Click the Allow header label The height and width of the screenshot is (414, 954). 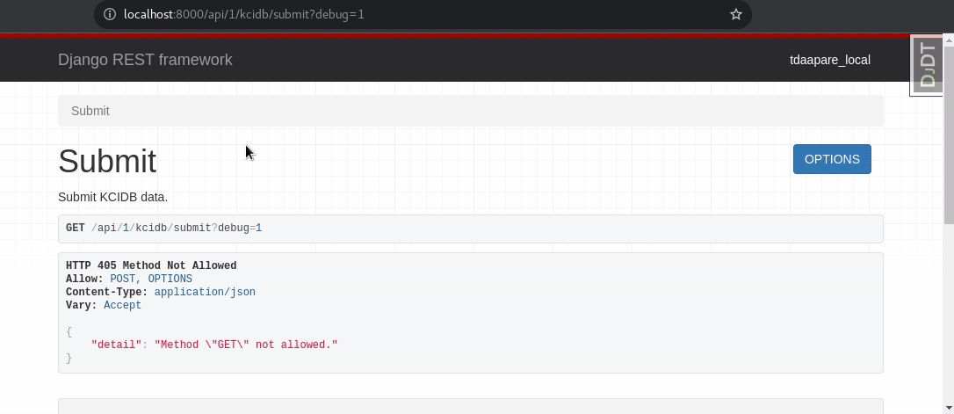[84, 279]
